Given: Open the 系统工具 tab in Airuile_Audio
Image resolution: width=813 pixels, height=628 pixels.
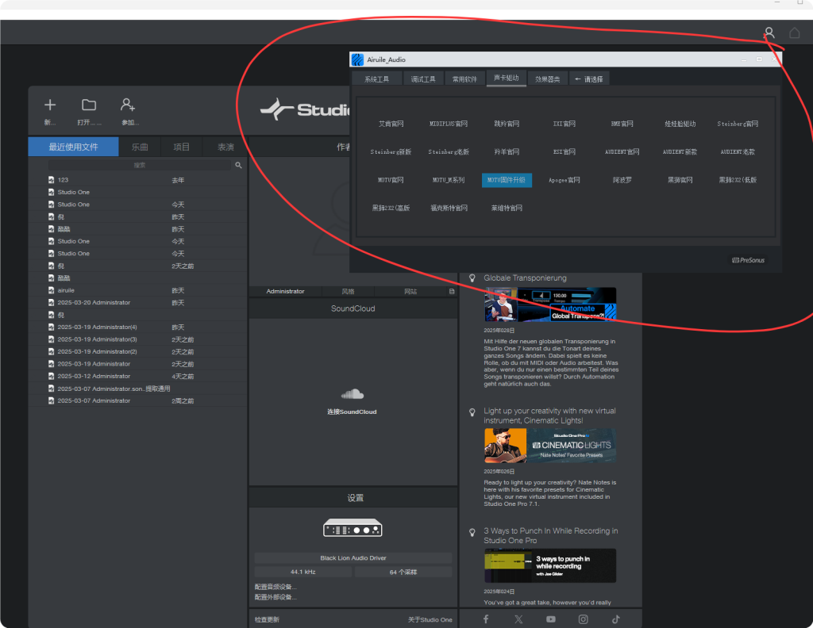Looking at the screenshot, I should pyautogui.click(x=377, y=79).
